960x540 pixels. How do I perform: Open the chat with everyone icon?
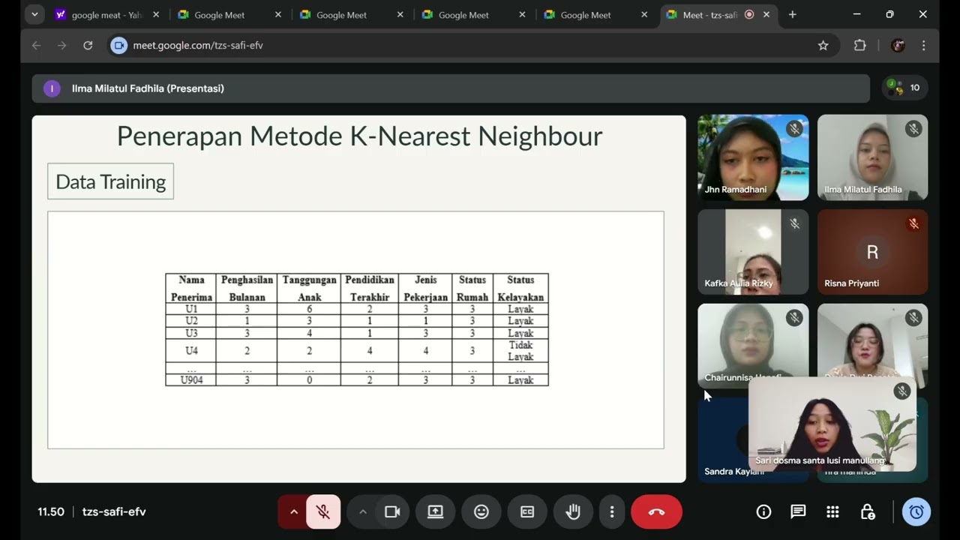click(798, 511)
